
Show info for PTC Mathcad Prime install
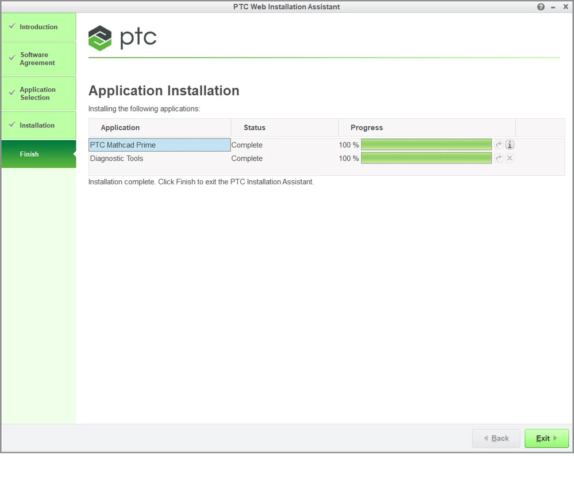tap(510, 145)
